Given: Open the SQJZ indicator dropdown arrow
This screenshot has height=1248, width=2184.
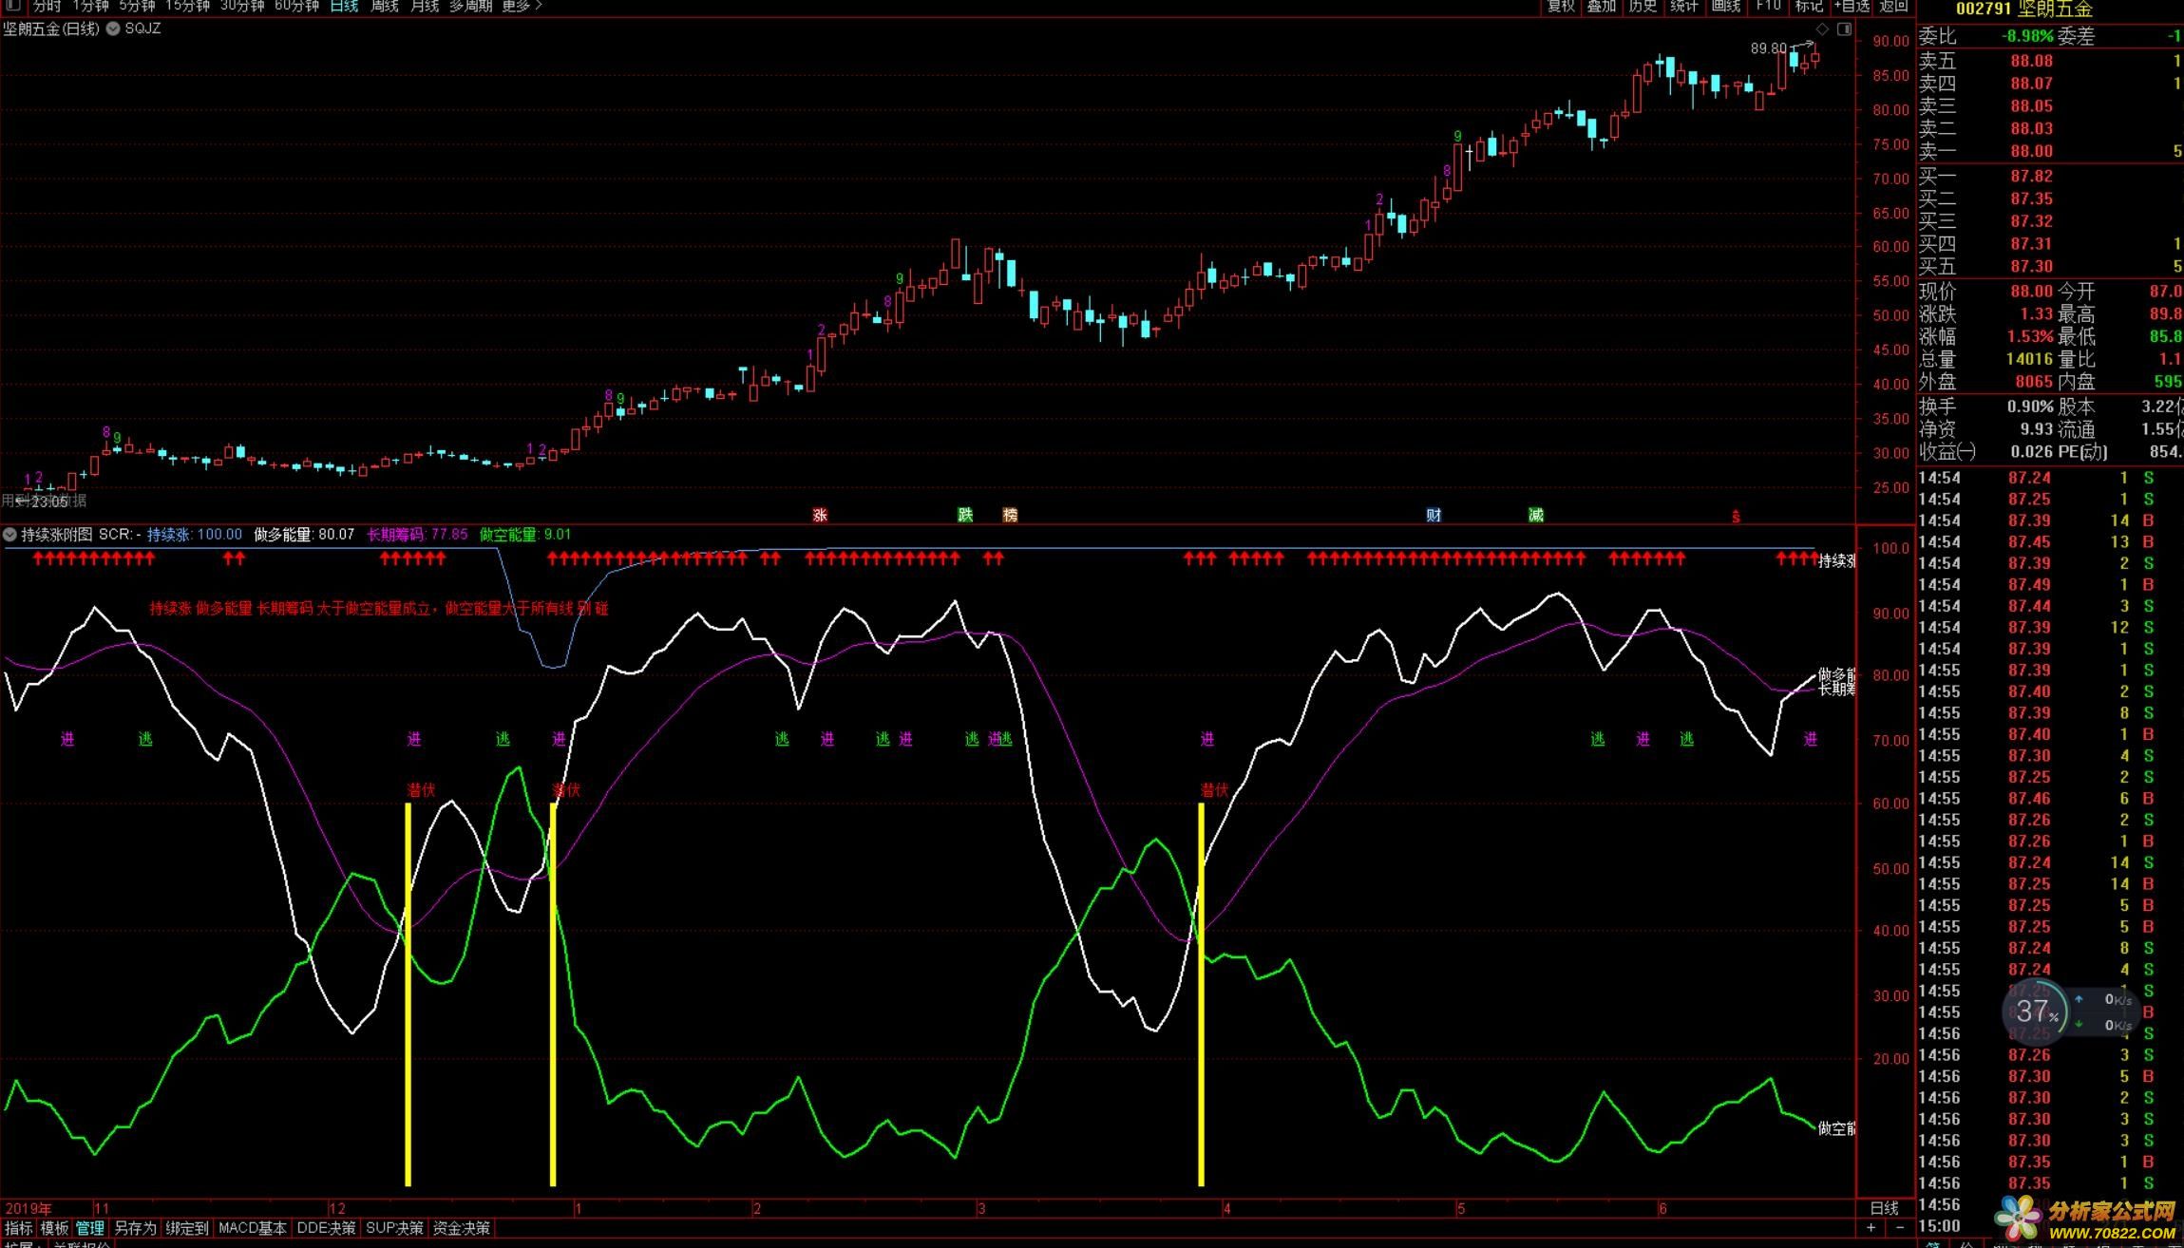Looking at the screenshot, I should point(113,28).
